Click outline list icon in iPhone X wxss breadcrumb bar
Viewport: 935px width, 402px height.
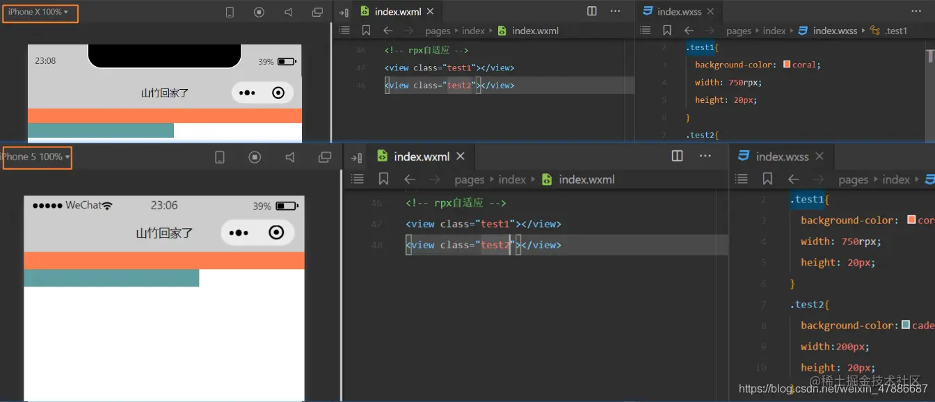(646, 31)
